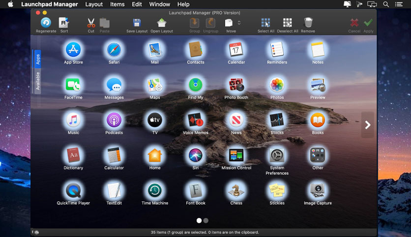Apply changes with the green checkmark

(368, 23)
